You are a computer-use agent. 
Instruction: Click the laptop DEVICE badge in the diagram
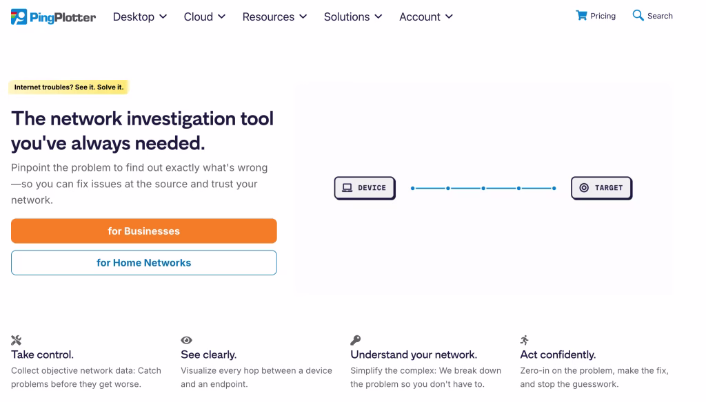coord(365,188)
